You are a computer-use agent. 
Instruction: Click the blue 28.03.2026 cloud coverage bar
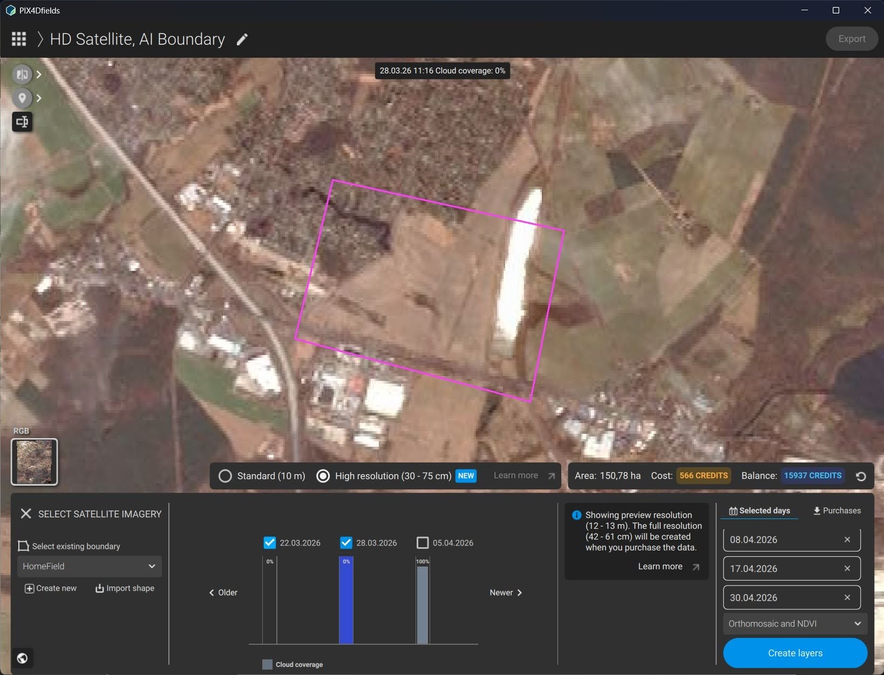(x=346, y=601)
